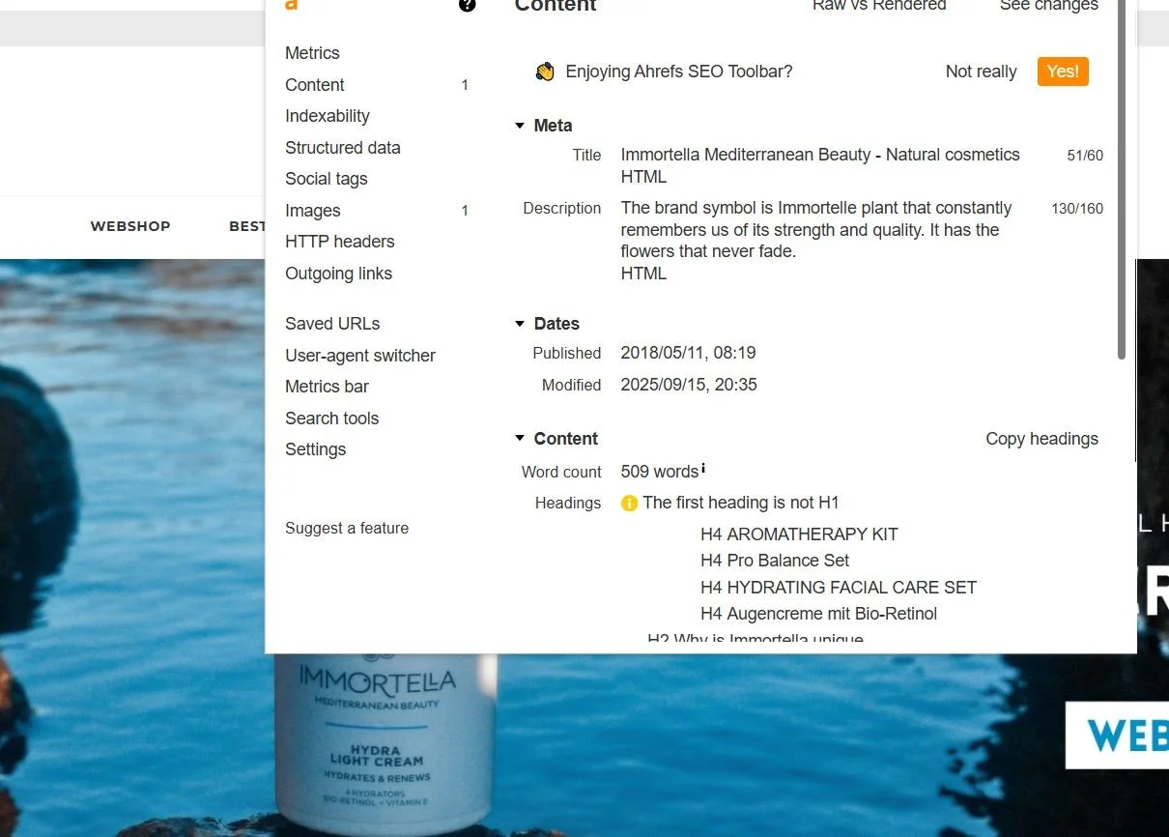This screenshot has width=1169, height=837.
Task: Click the word count info icon
Action: (703, 468)
